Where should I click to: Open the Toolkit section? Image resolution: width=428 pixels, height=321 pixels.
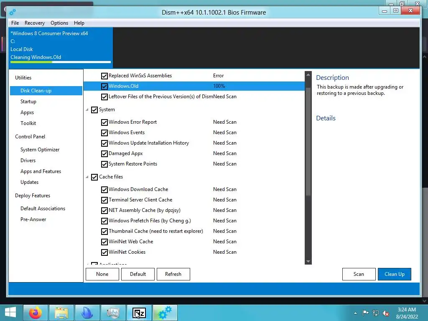(x=28, y=123)
